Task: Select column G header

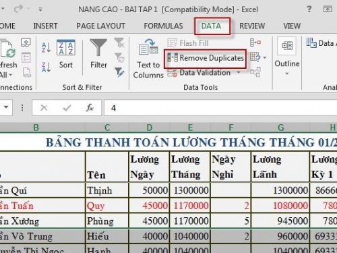Action: pos(280,128)
